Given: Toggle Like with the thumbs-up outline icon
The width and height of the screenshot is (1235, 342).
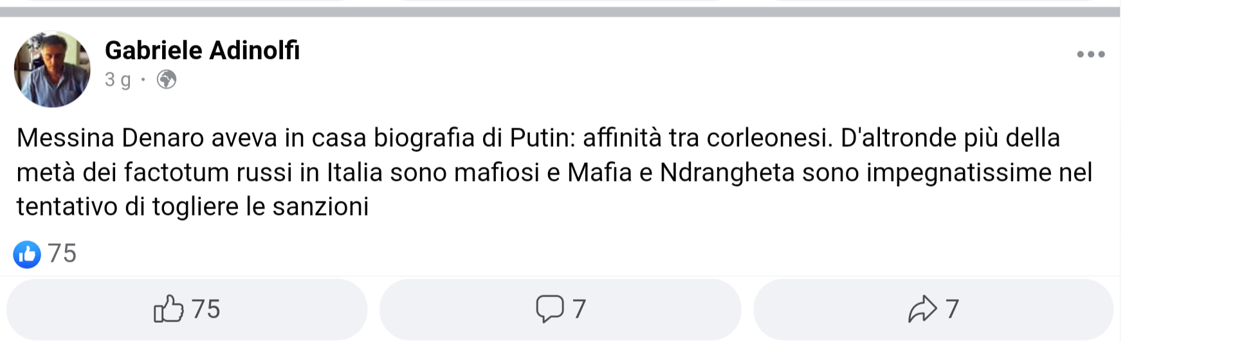Looking at the screenshot, I should pyautogui.click(x=169, y=309).
